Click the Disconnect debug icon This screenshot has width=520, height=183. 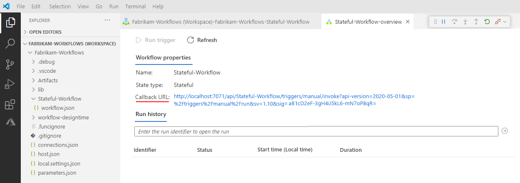(498, 22)
